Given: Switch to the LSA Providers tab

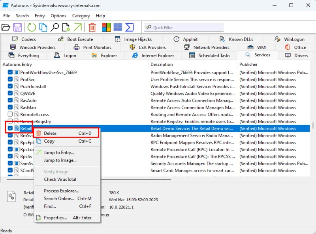Looking at the screenshot, I should click(x=147, y=47).
